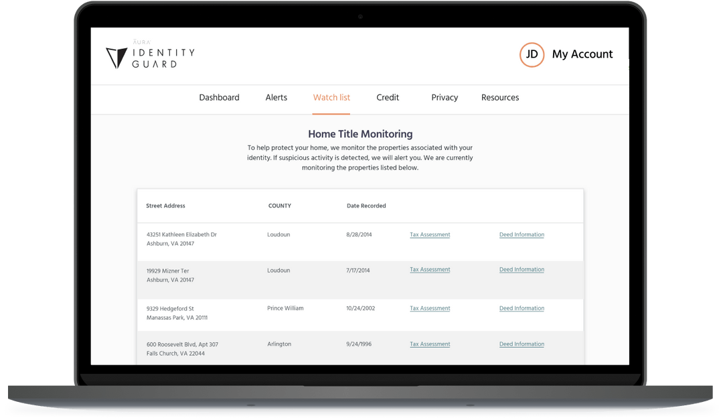Switch to the Dashboard tab
This screenshot has height=418, width=723.
click(219, 97)
